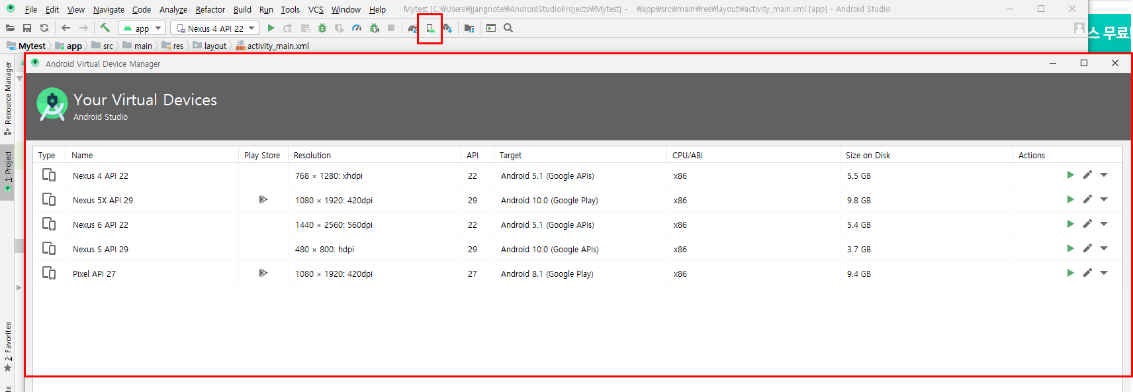1133x392 pixels.
Task: Sync project with Gradle files icon
Action: pos(412,28)
